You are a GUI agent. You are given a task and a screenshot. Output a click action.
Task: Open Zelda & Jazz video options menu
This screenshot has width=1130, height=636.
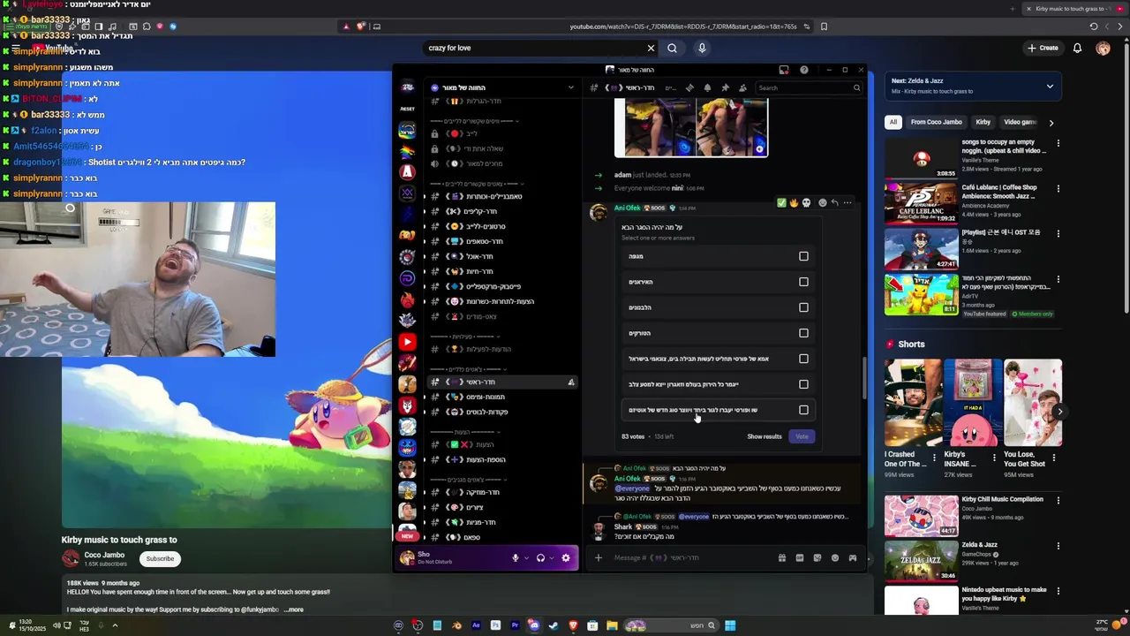tap(1058, 546)
